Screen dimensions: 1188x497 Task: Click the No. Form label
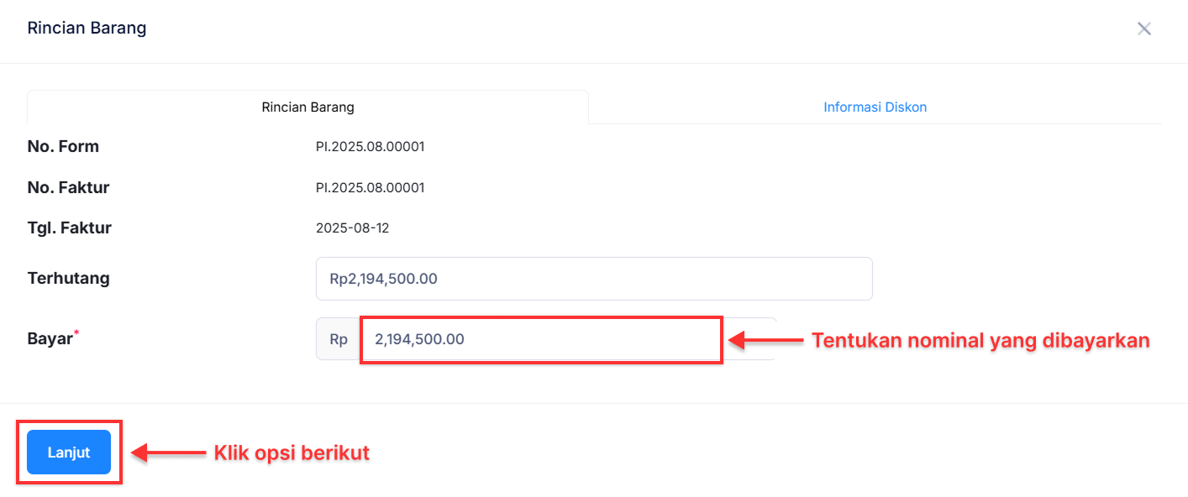[x=63, y=147]
